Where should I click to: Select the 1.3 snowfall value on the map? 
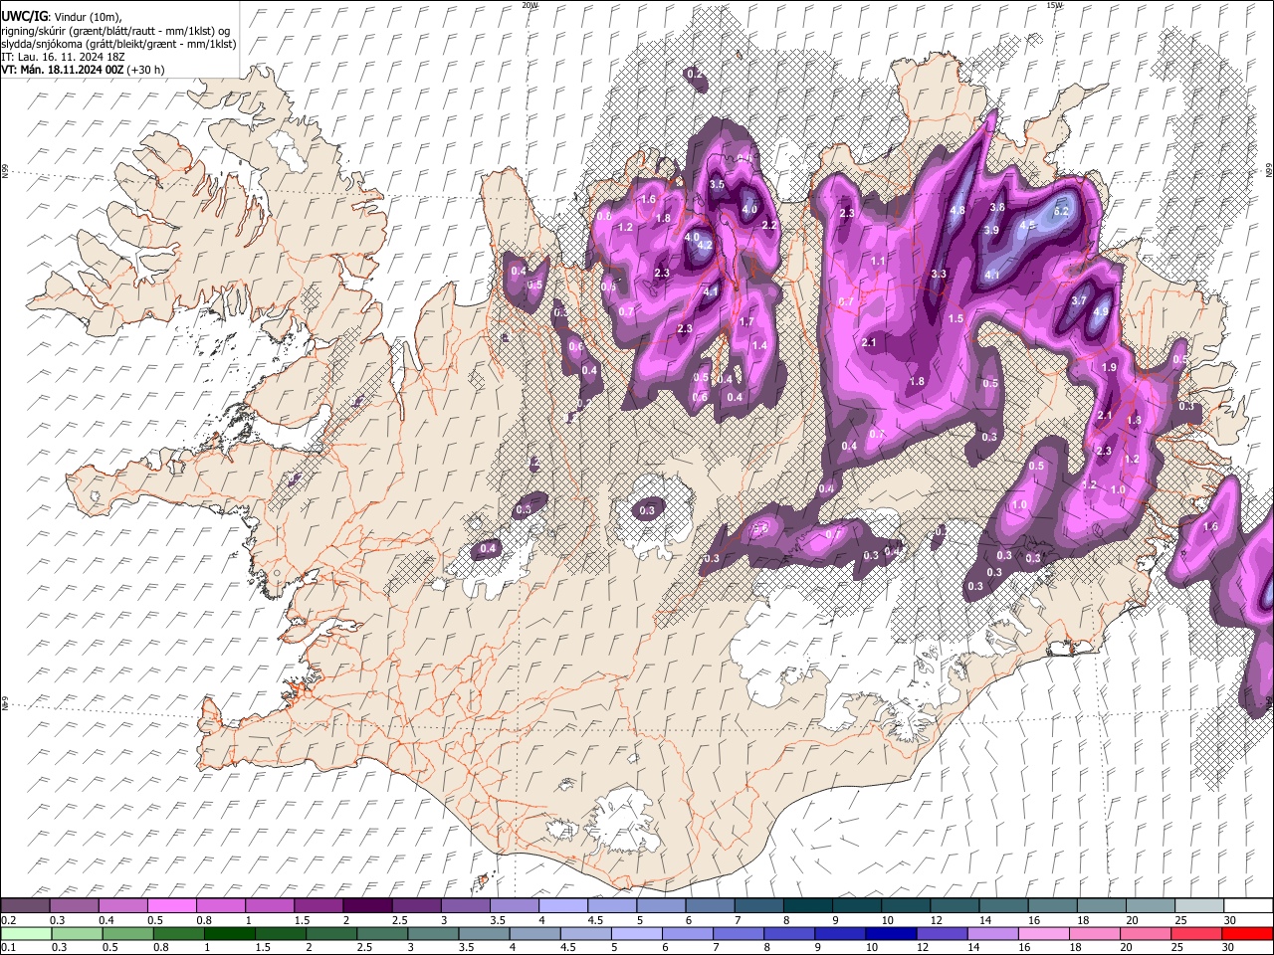[x=1135, y=421]
